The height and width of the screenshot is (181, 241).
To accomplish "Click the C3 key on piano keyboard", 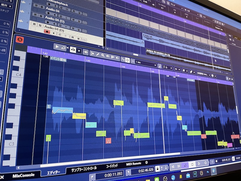I will [x=12, y=144].
